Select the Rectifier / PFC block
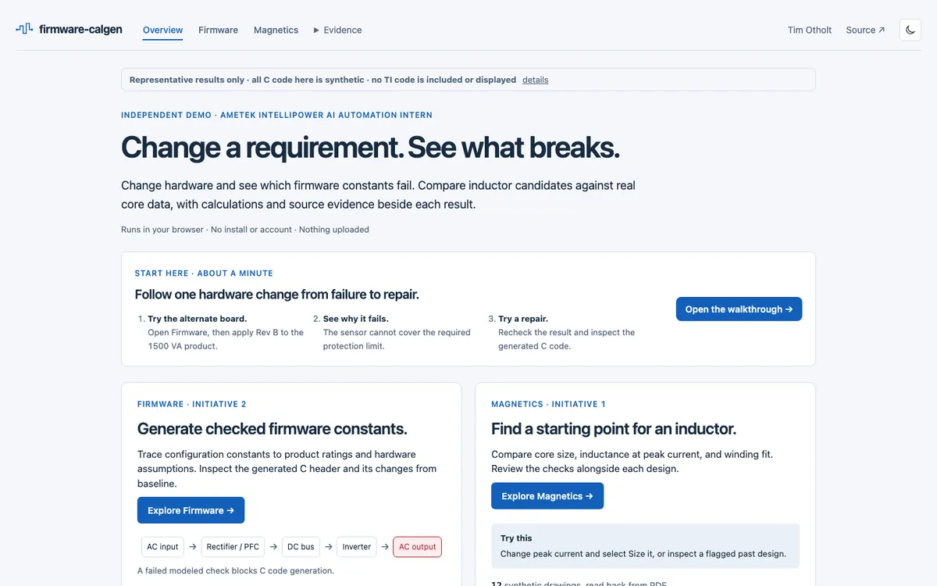The width and height of the screenshot is (937, 586). (234, 547)
